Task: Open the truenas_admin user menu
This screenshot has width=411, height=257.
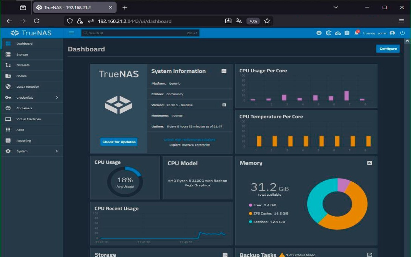Action: [x=379, y=33]
